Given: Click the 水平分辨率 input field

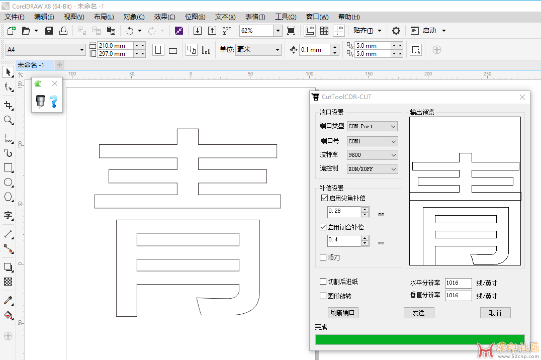Looking at the screenshot, I should [x=458, y=283].
